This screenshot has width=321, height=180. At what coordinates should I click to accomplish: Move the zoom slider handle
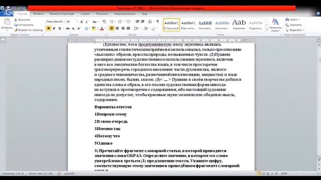pyautogui.click(x=304, y=173)
